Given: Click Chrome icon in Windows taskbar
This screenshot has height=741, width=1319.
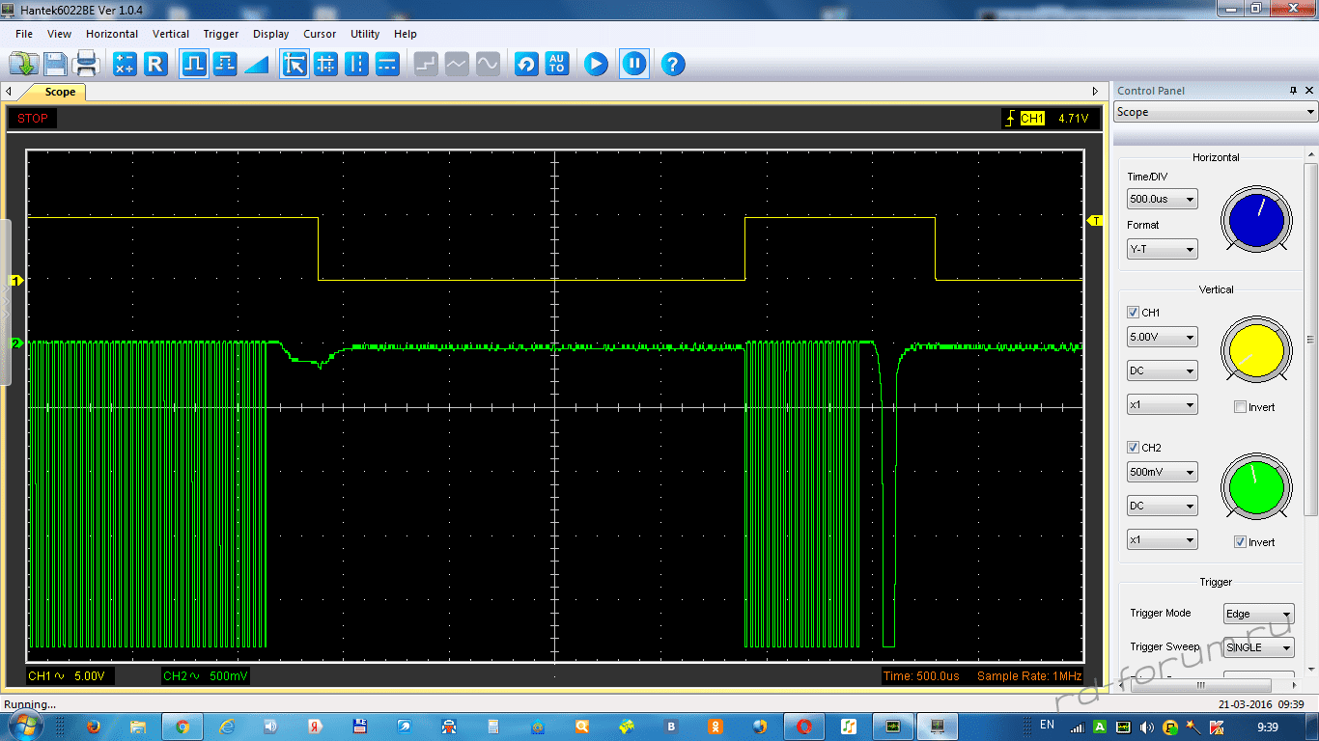Looking at the screenshot, I should pyautogui.click(x=182, y=727).
